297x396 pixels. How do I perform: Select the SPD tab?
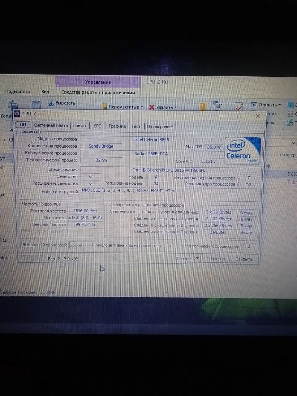click(x=97, y=126)
